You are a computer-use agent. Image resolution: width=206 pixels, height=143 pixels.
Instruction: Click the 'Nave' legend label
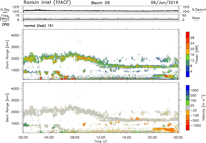tap(196, 18)
